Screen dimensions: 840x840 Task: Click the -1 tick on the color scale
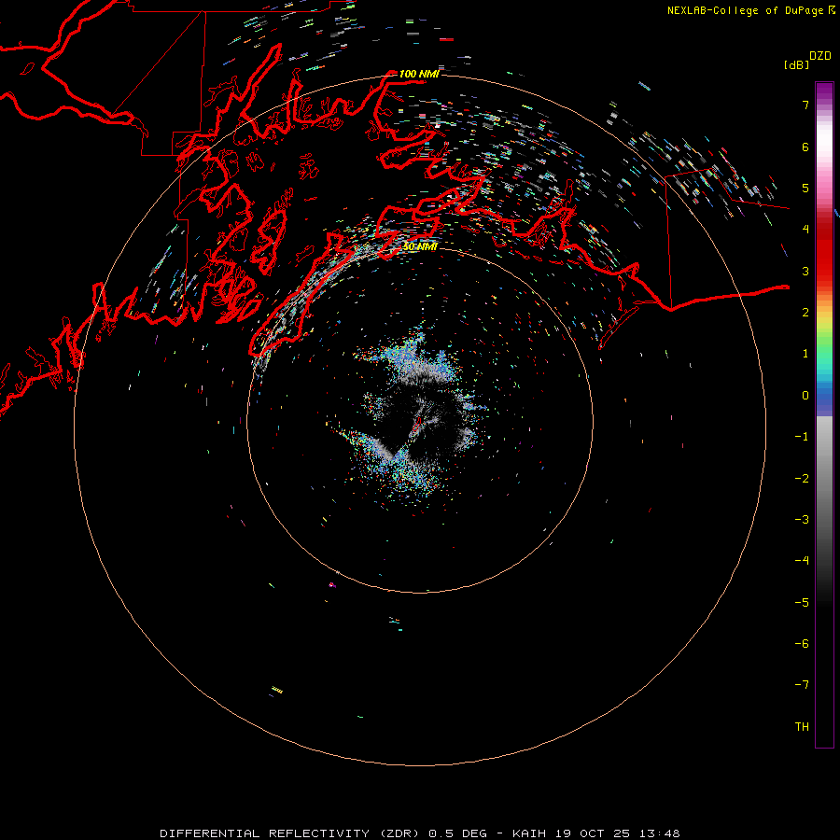click(x=802, y=437)
